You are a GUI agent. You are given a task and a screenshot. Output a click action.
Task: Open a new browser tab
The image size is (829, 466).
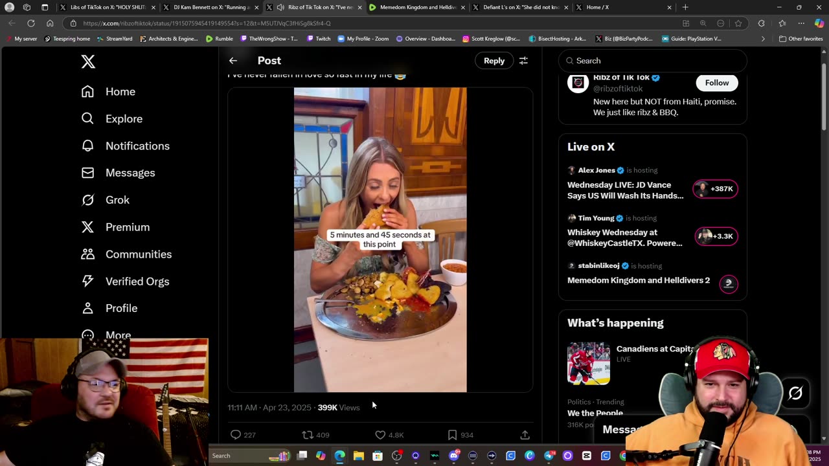(x=685, y=7)
